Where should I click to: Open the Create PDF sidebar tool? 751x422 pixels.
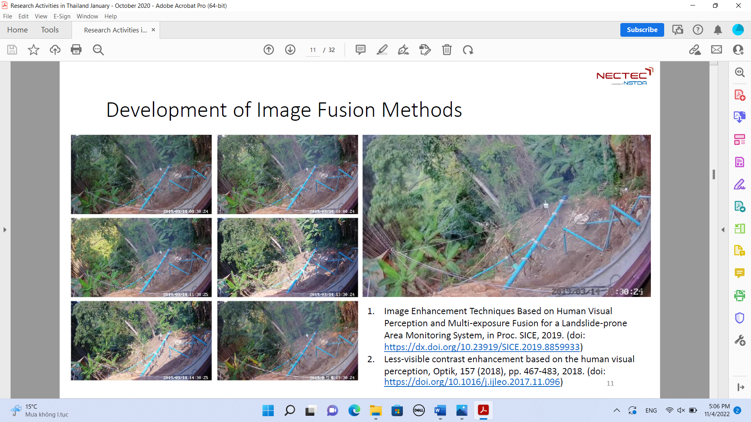[x=739, y=95]
